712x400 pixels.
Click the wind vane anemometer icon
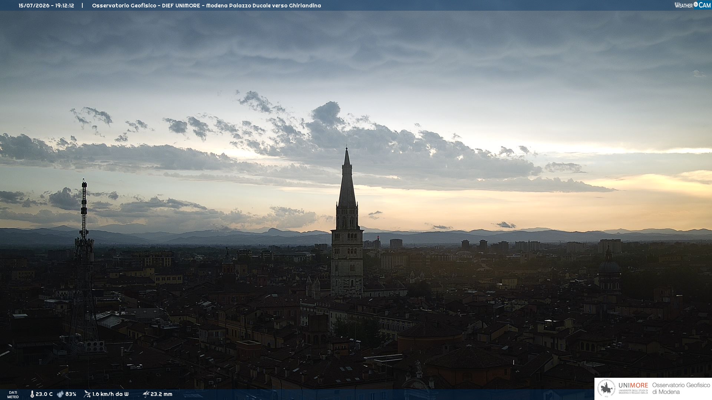87,394
